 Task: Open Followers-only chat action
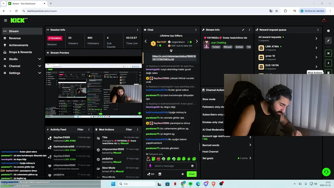coord(213,107)
